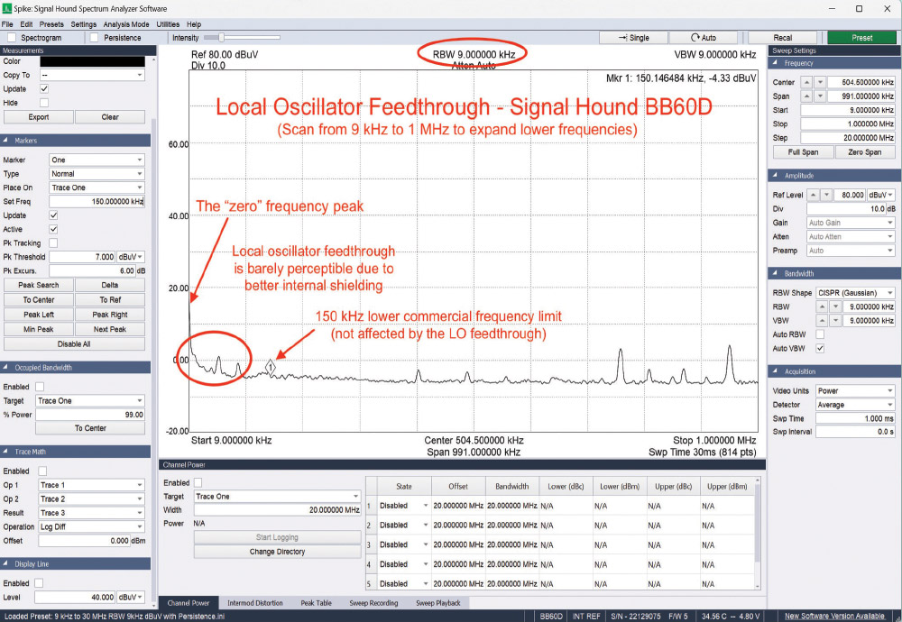Decrement VBW using its down arrow
902x622 pixels.
pyautogui.click(x=835, y=320)
